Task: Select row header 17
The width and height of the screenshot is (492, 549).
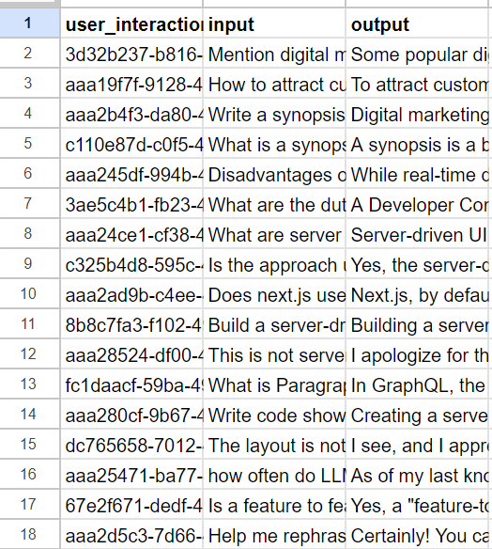Action: click(30, 505)
